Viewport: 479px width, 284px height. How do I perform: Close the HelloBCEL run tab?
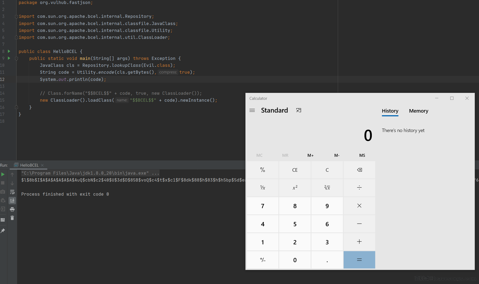tap(42, 165)
